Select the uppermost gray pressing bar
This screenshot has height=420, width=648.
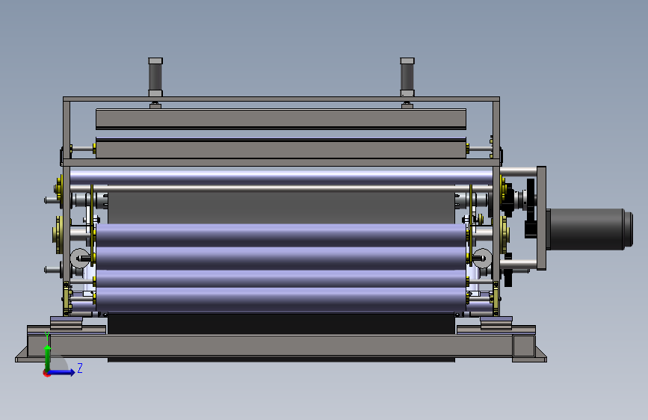click(x=281, y=119)
